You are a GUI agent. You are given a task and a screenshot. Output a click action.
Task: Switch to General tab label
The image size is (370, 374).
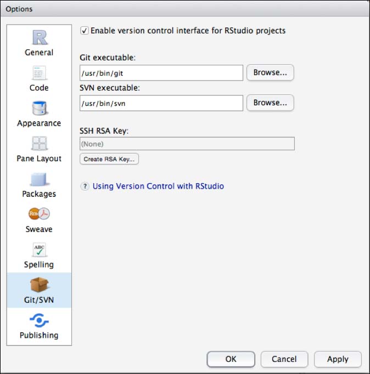(39, 53)
